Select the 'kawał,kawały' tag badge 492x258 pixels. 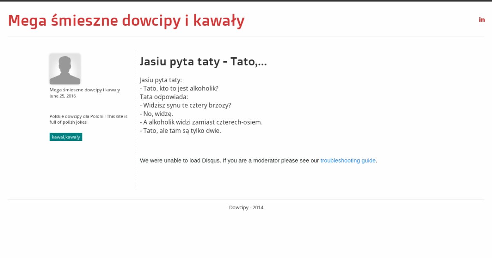(x=66, y=137)
